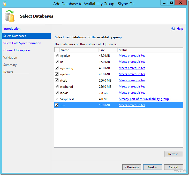Image resolution: width=189 pixels, height=175 pixels.
Task: Open cpsdyn Meets prerequisites link
Action: (x=132, y=55)
